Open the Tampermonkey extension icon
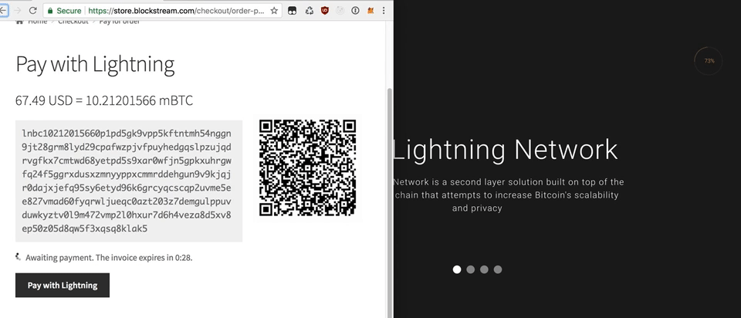741x318 pixels. [x=293, y=10]
